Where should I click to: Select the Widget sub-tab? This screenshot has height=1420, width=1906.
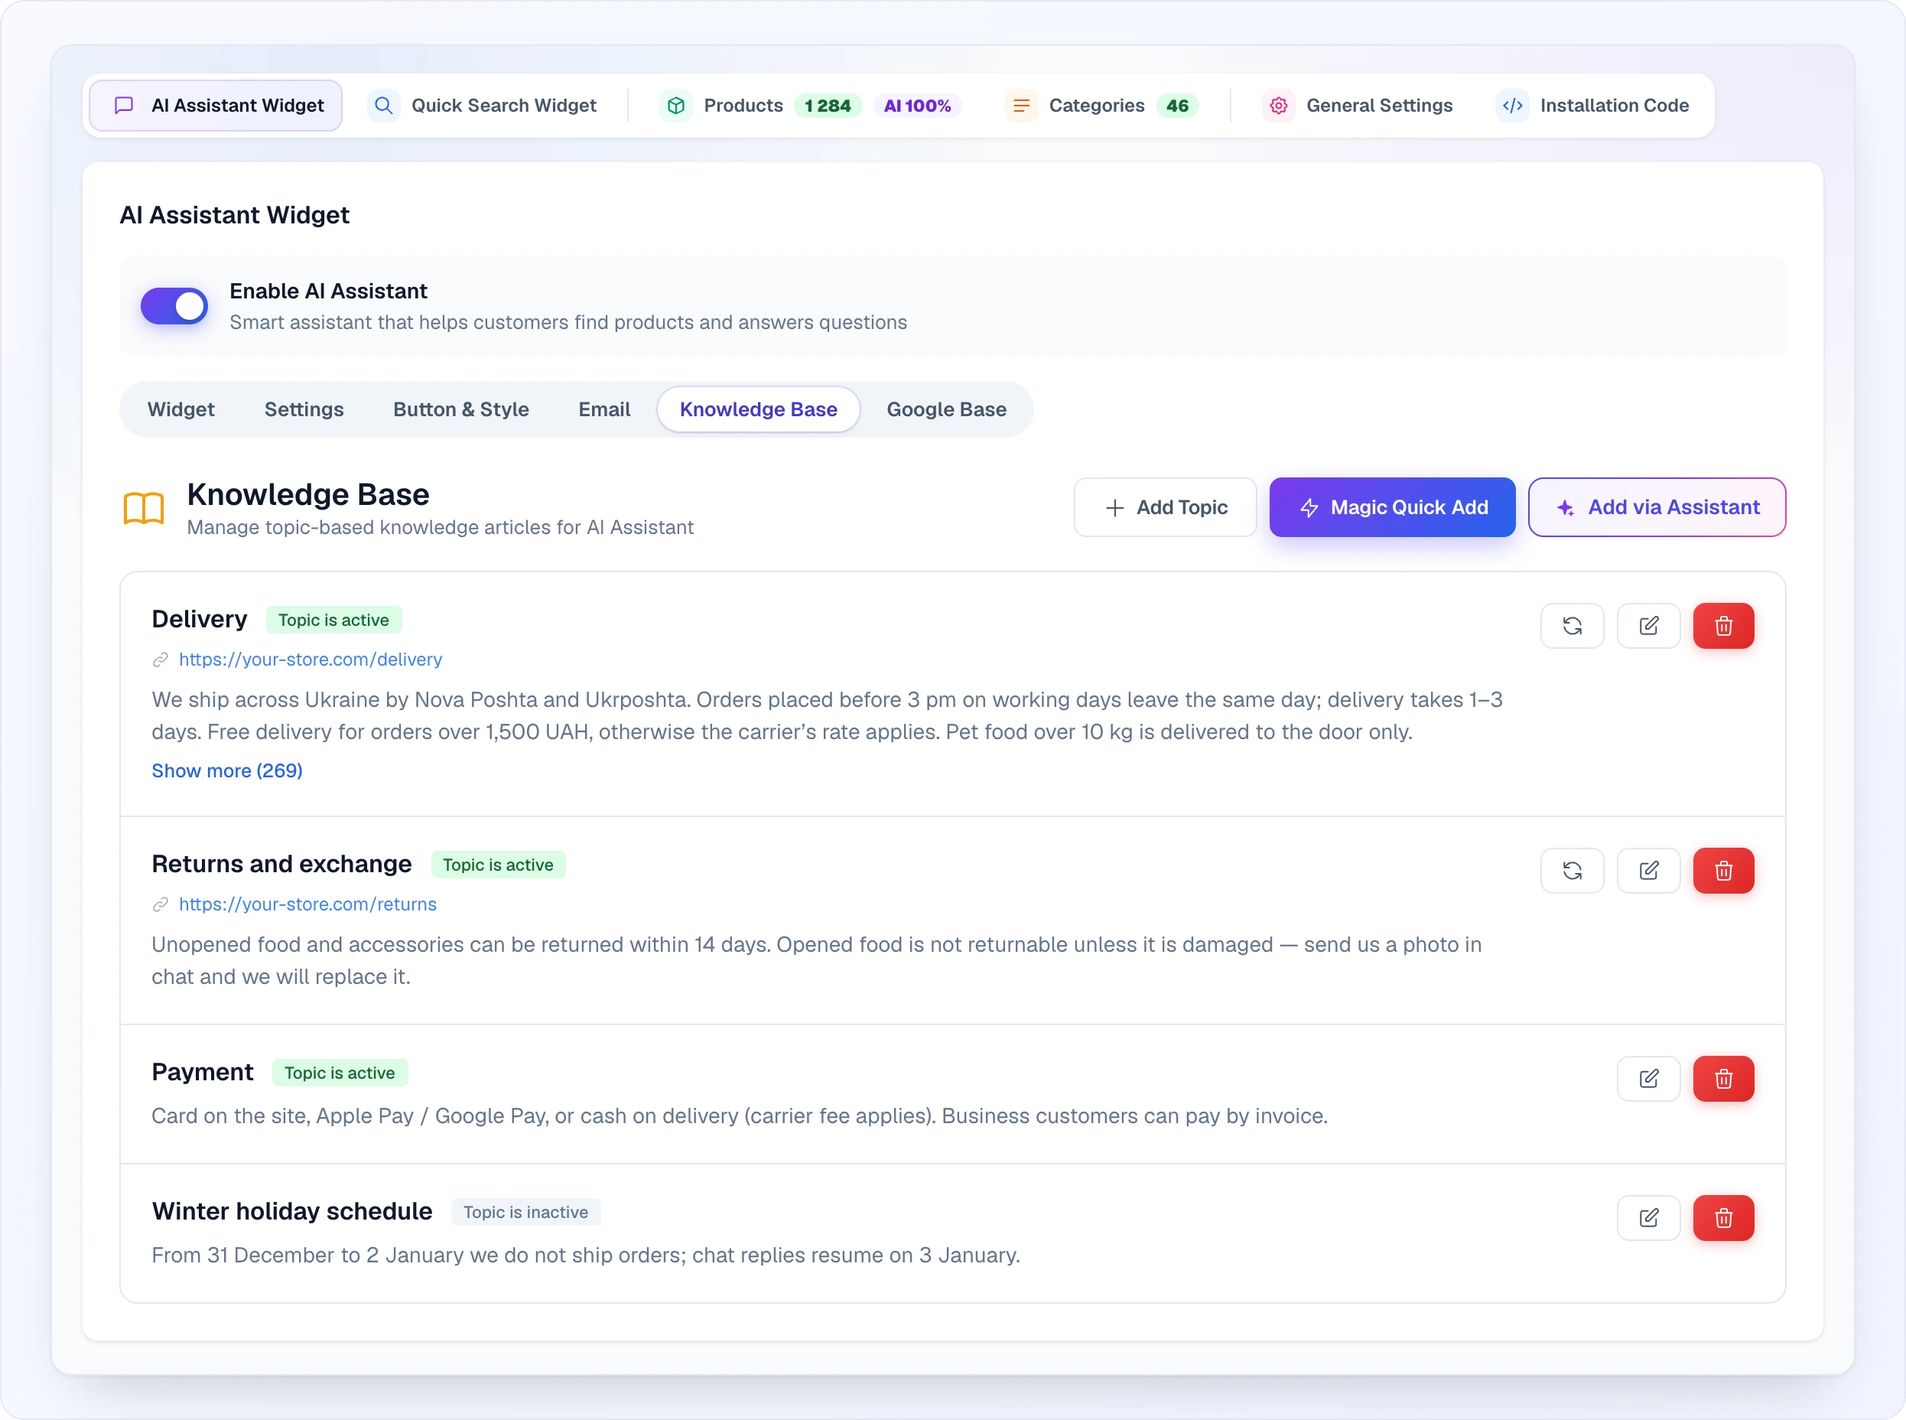(181, 409)
